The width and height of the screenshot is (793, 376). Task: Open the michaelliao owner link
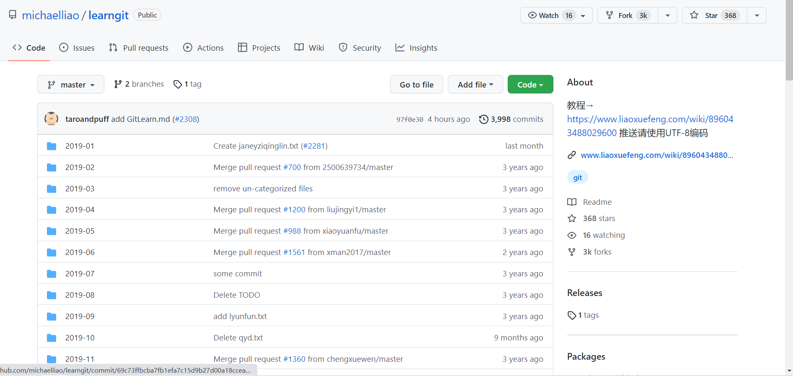[51, 15]
